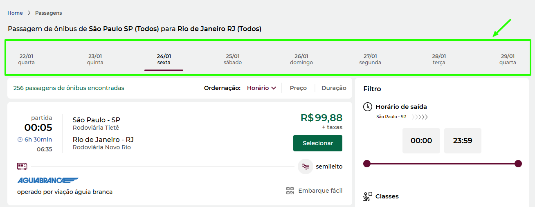Click the left handle of the departure time slider
This screenshot has height=207, width=535.
tap(367, 164)
